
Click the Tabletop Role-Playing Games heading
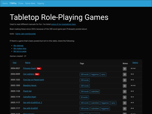pyautogui.click(x=59, y=17)
